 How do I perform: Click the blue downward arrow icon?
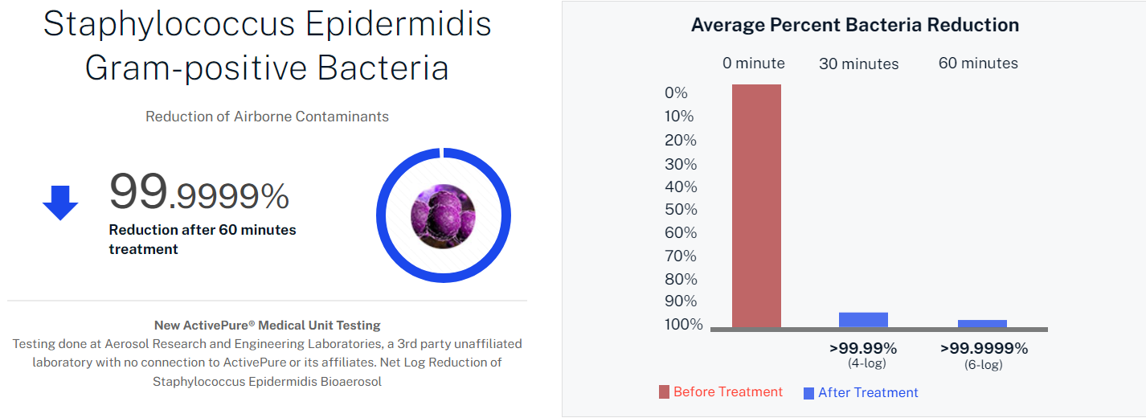click(60, 203)
